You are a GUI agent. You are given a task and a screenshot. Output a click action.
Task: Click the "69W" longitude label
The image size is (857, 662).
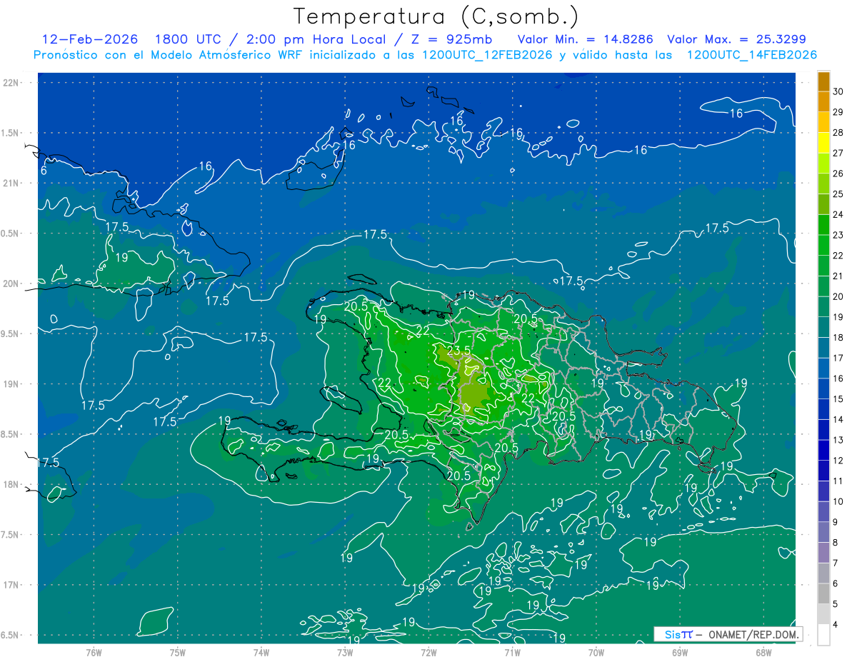[x=680, y=652]
